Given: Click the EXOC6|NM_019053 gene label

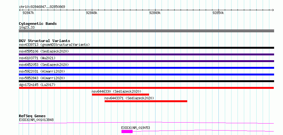Looking at the screenshot, I should click(x=135, y=128).
